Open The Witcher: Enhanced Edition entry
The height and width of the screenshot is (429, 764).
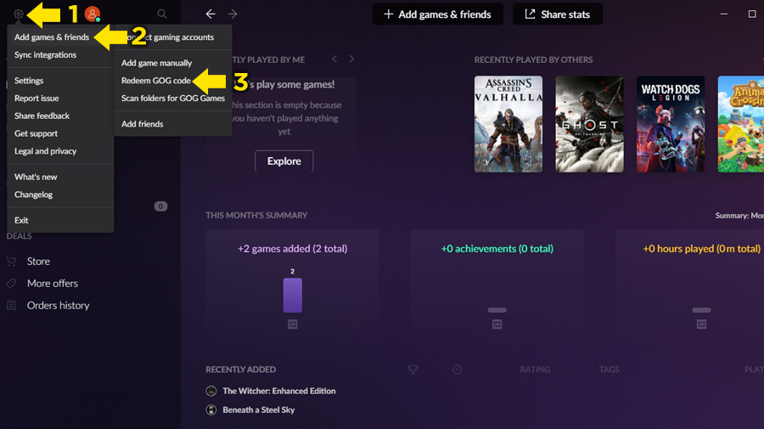pos(278,391)
